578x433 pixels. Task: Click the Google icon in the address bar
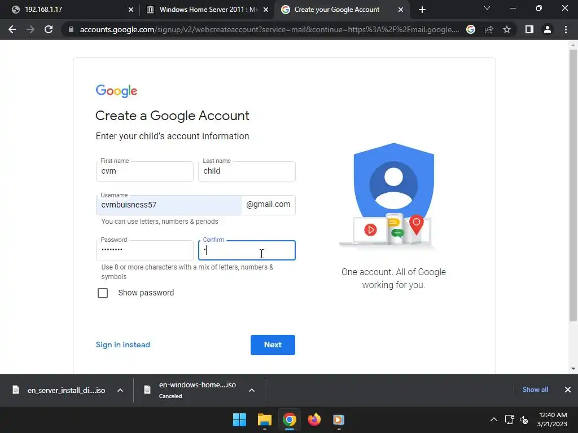471,29
